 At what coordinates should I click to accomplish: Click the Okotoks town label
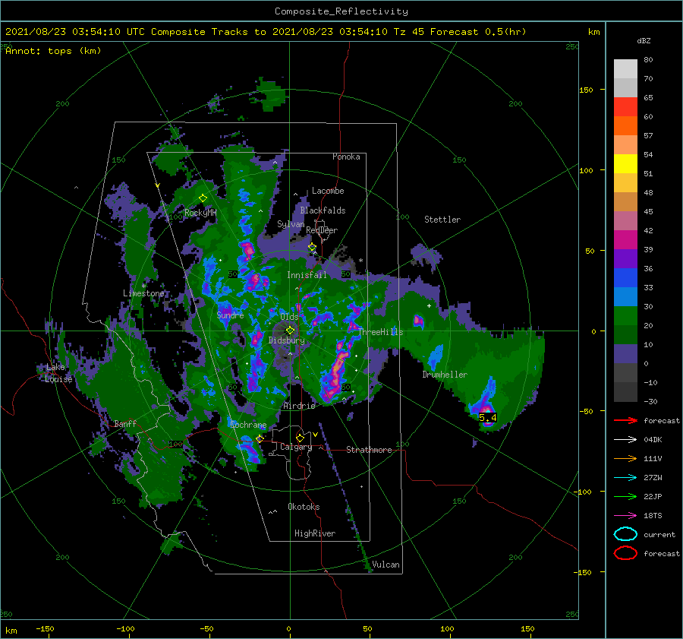304,507
